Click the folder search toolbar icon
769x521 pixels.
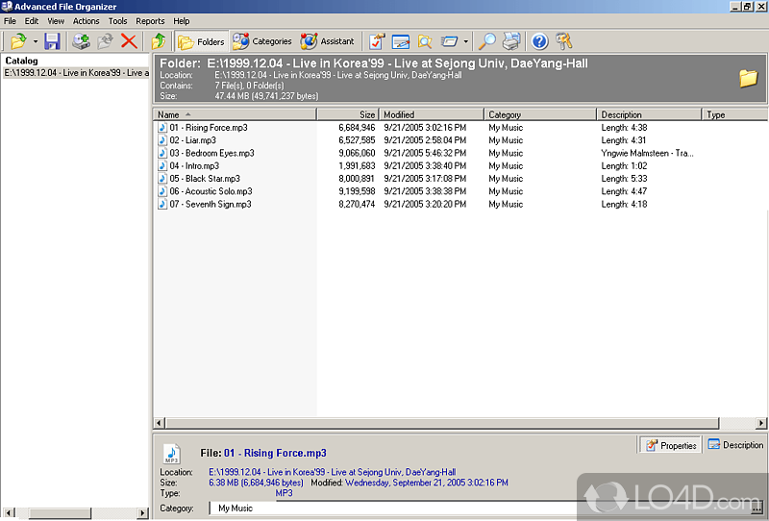(x=425, y=41)
